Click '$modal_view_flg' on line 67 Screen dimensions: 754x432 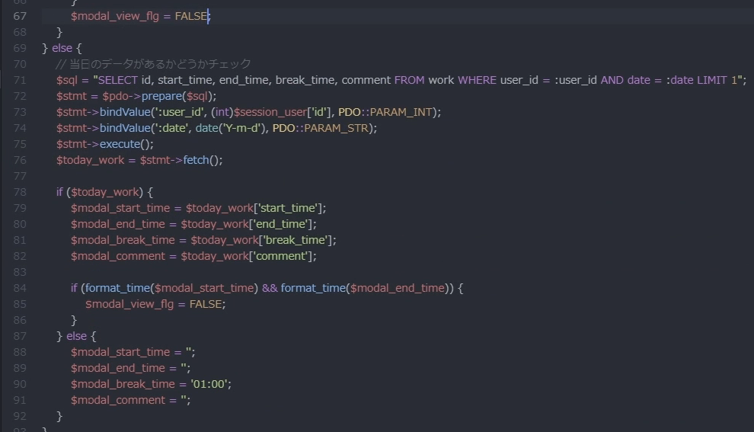click(x=114, y=16)
